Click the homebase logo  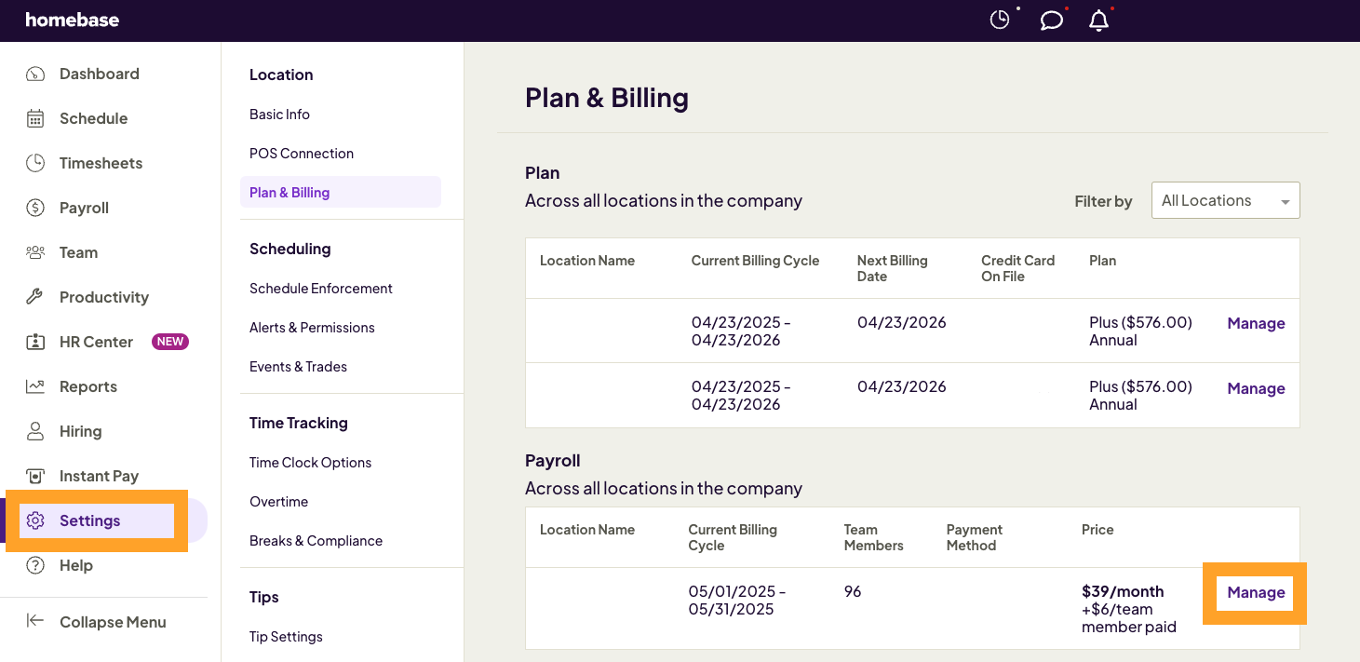pos(72,20)
